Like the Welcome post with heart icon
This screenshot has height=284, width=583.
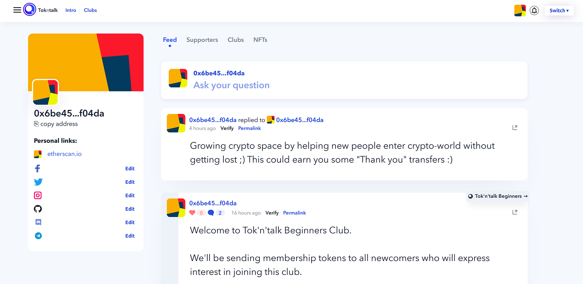click(192, 213)
